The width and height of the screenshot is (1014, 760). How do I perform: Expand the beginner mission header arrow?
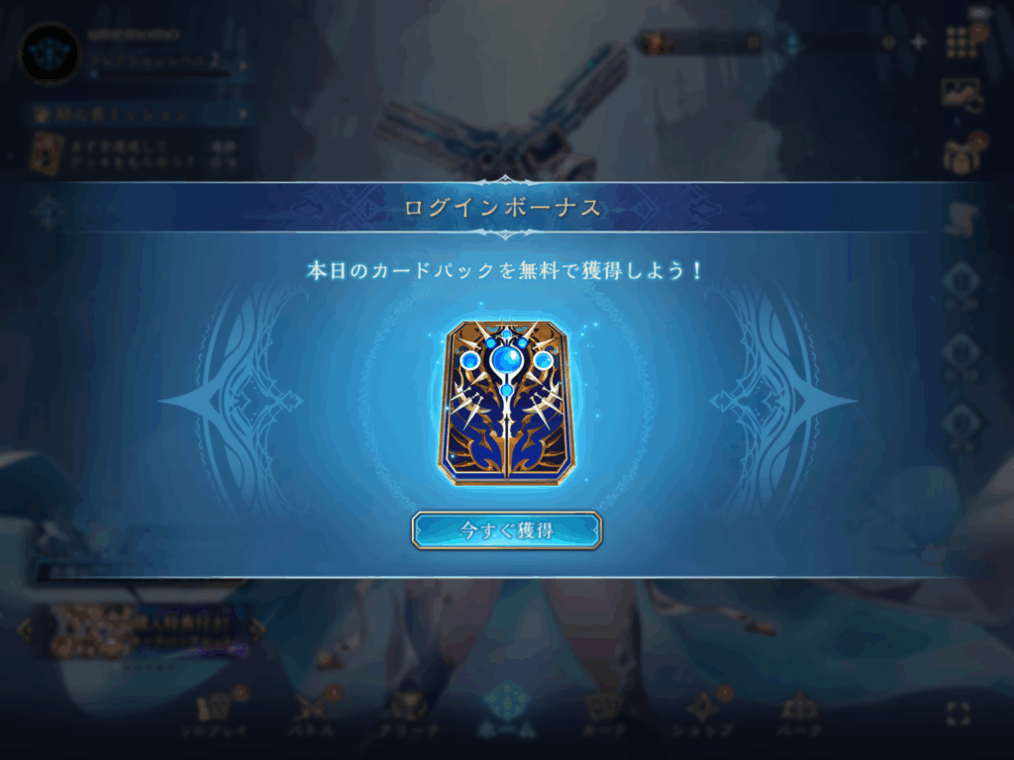[x=244, y=115]
